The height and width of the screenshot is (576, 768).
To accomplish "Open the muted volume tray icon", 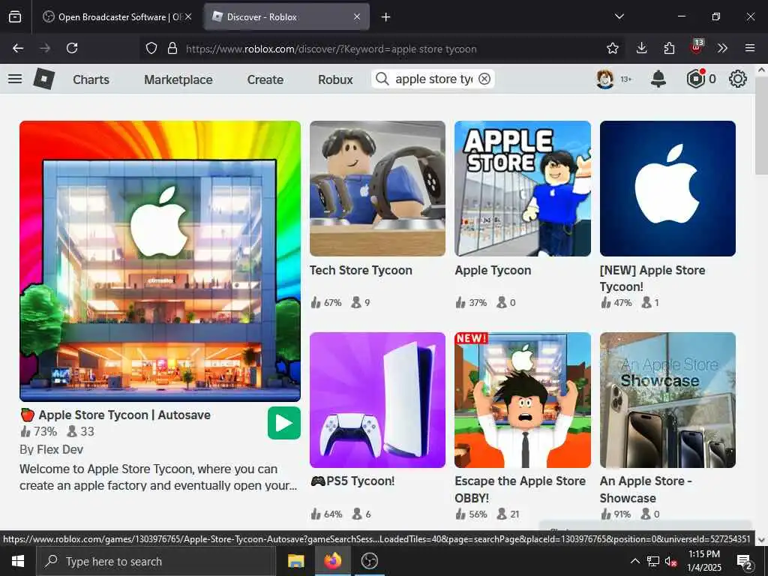I will coord(670,561).
